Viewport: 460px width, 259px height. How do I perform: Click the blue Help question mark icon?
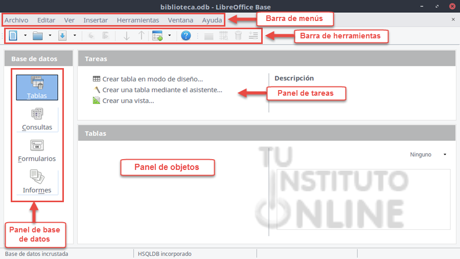point(186,36)
